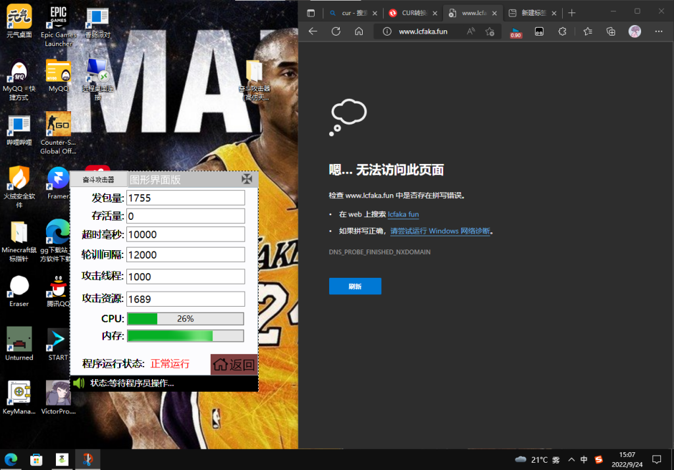Viewport: 674px width, 470px height.
Task: Open the tab actions menu icon
Action: point(311,13)
